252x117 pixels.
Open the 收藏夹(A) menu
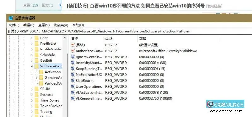click(x=61, y=25)
